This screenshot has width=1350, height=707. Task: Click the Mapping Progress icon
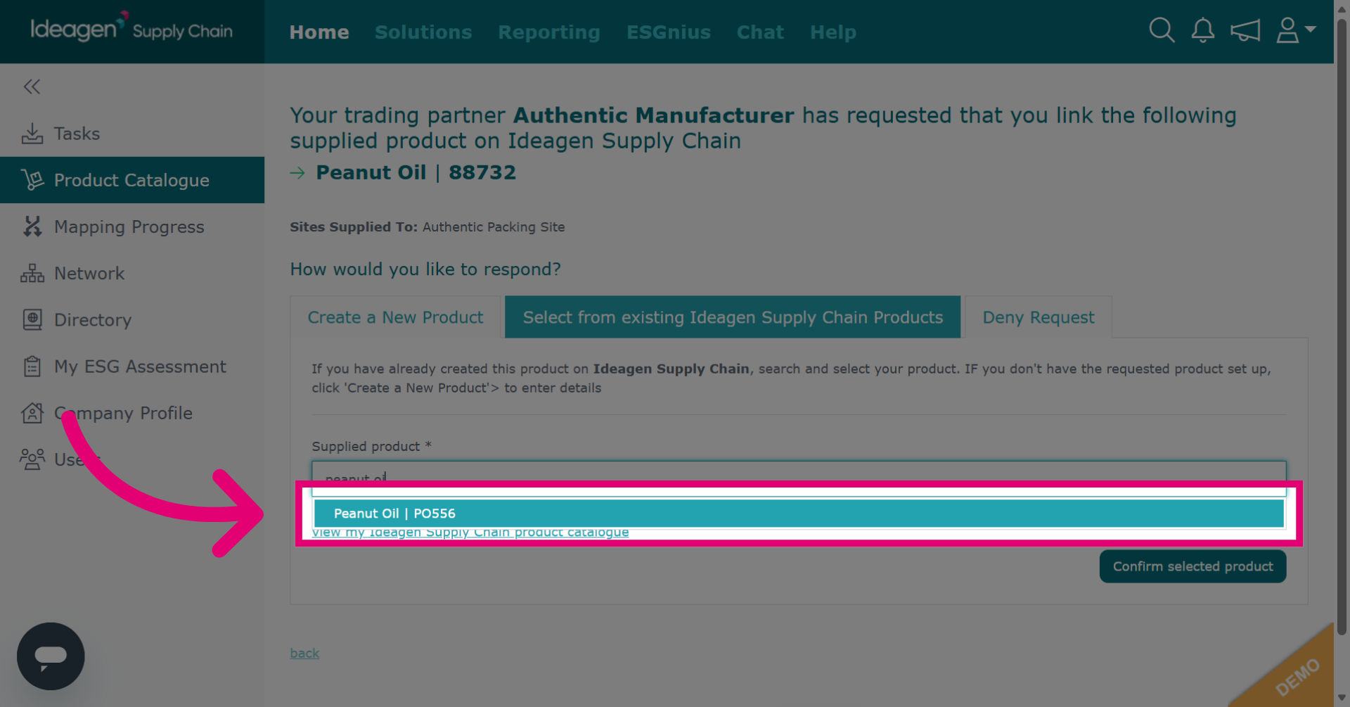[32, 227]
